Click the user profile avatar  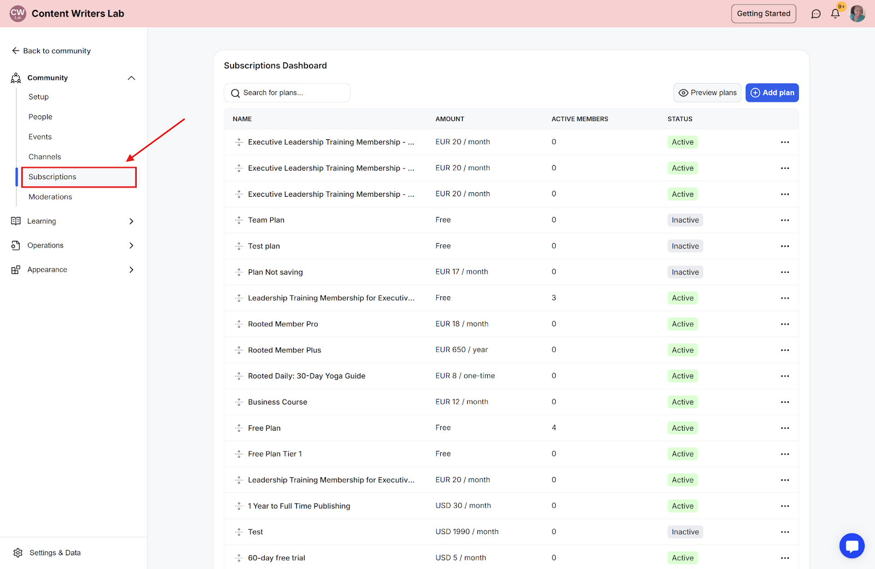[x=857, y=14]
